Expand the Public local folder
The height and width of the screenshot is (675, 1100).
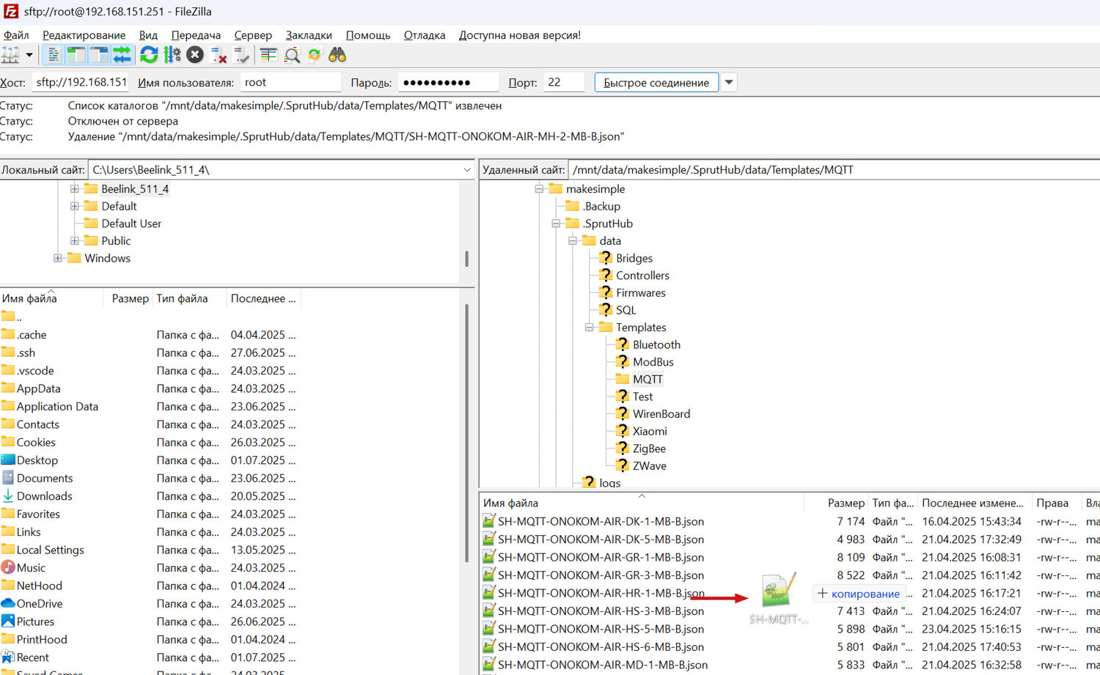pos(74,240)
